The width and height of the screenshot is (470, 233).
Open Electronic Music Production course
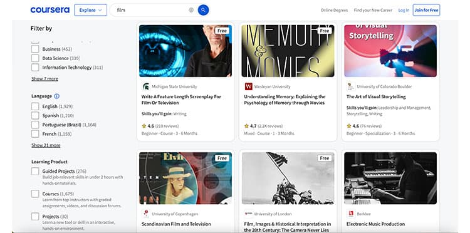point(375,224)
